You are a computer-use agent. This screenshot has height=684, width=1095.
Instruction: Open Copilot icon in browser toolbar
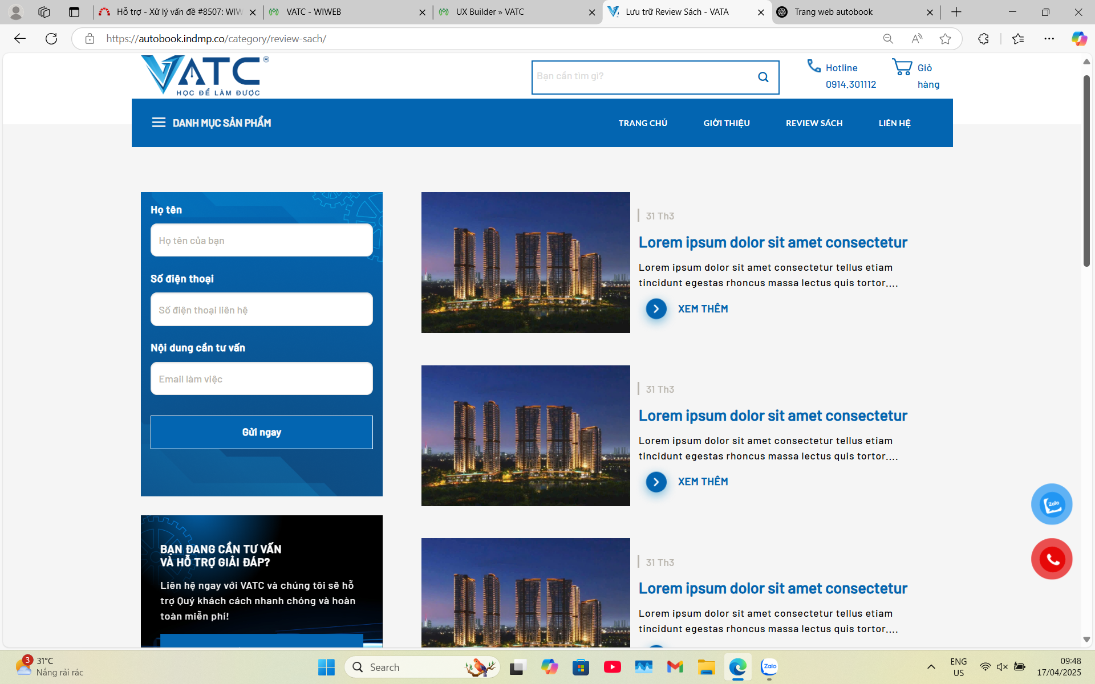tap(1079, 39)
